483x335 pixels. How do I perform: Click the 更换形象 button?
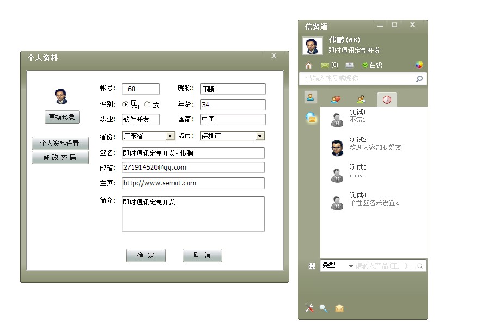coord(62,117)
